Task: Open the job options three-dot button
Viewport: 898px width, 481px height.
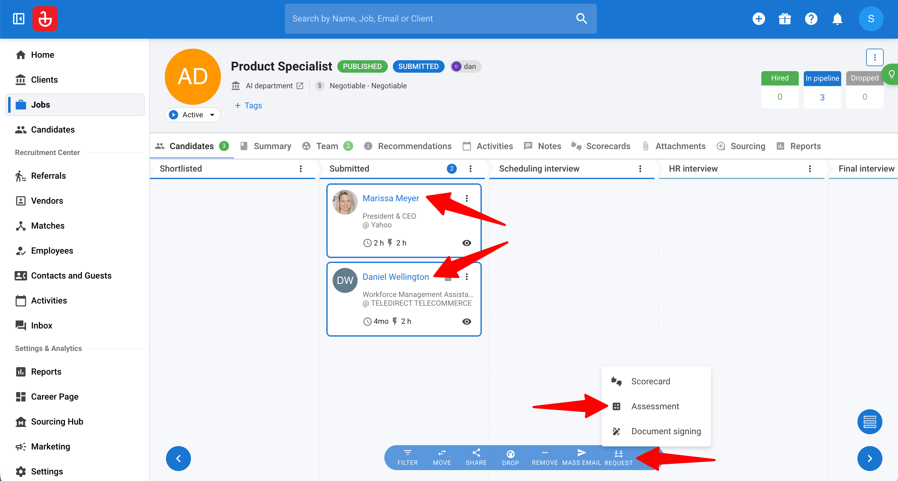Action: tap(874, 57)
